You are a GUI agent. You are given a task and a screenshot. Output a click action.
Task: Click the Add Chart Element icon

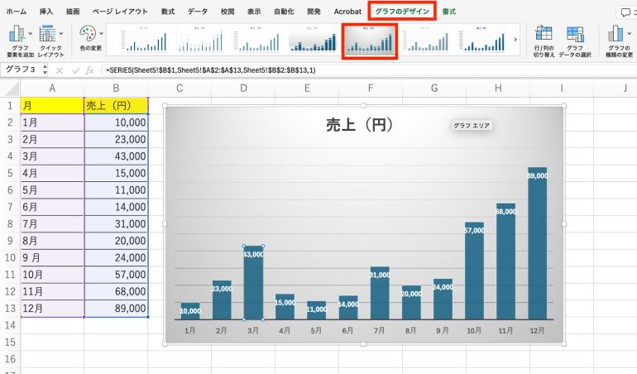point(17,34)
